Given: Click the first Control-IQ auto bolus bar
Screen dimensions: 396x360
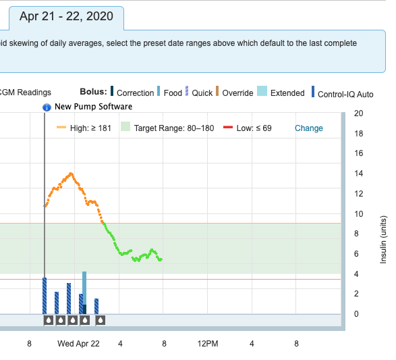Looking at the screenshot, I should point(45,296).
